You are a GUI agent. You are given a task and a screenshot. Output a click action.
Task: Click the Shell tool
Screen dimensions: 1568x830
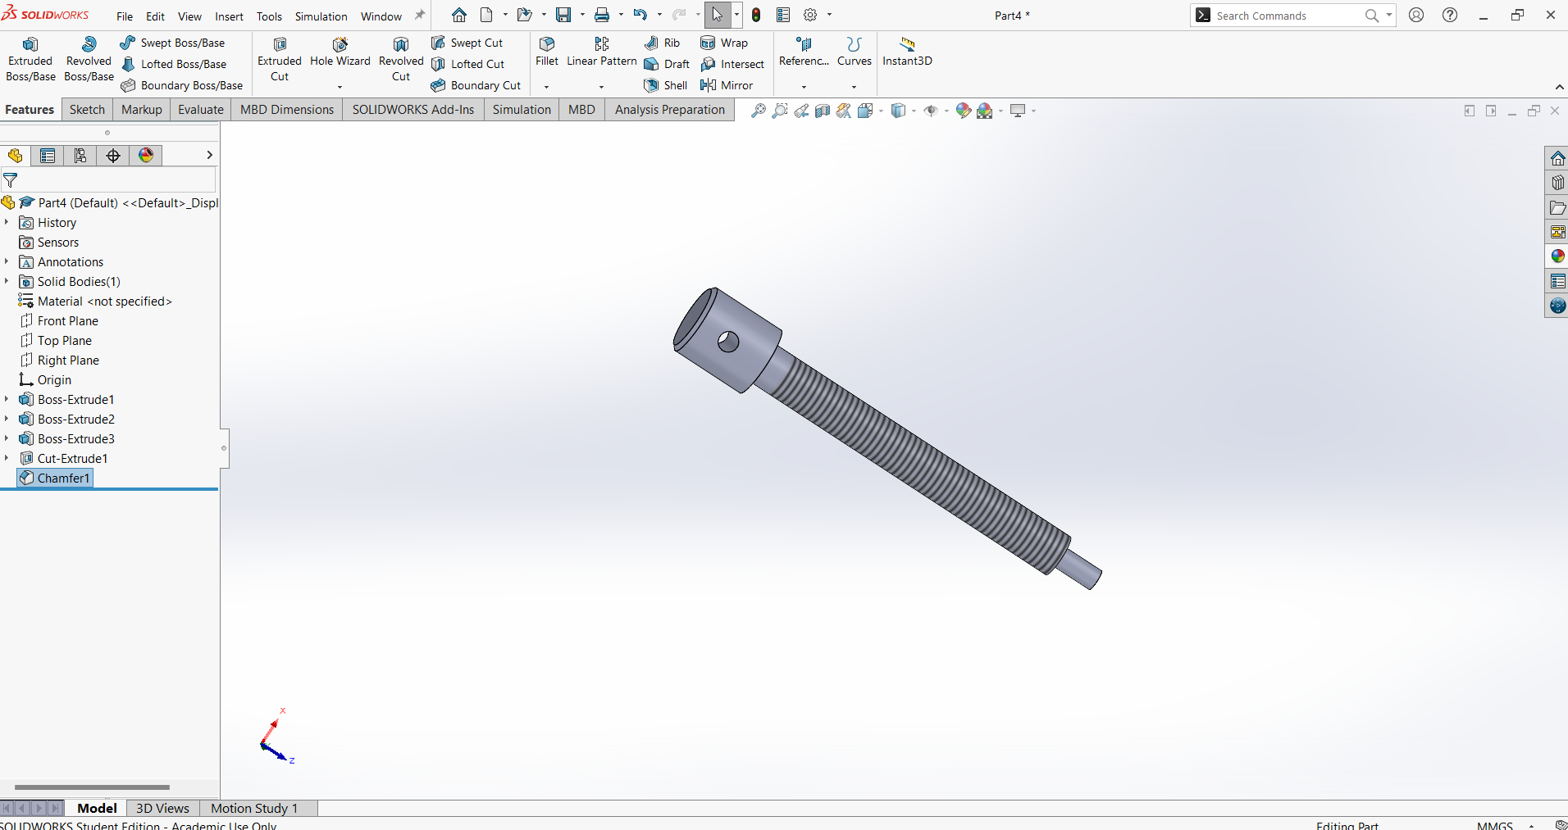(x=666, y=85)
